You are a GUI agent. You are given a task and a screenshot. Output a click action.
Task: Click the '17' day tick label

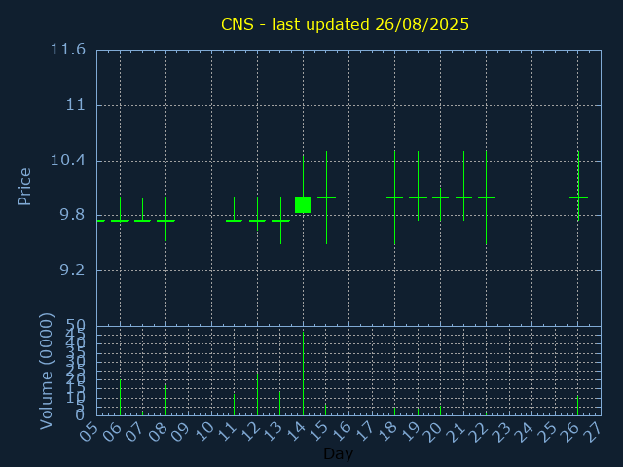[364, 431]
